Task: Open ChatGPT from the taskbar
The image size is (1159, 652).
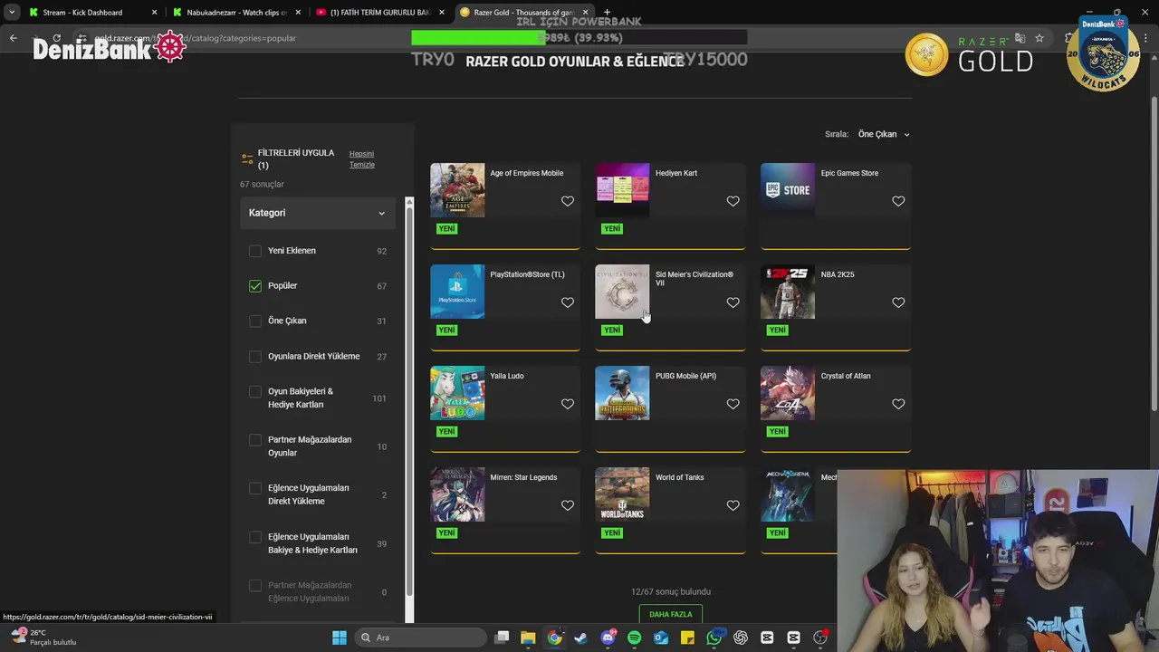Action: tap(741, 638)
